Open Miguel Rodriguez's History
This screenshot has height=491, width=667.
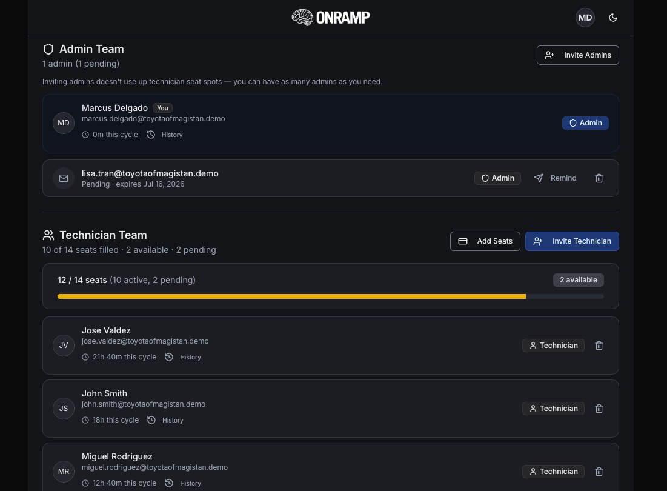183,483
